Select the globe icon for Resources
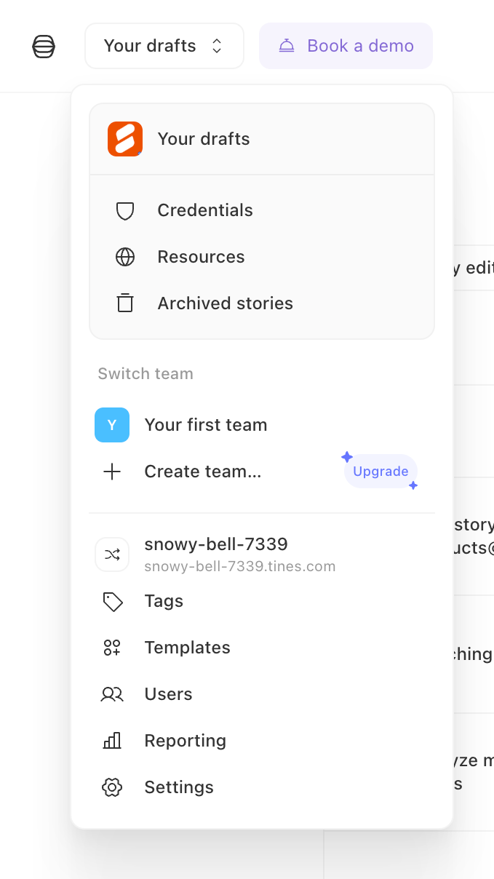The width and height of the screenshot is (494, 879). 125,257
